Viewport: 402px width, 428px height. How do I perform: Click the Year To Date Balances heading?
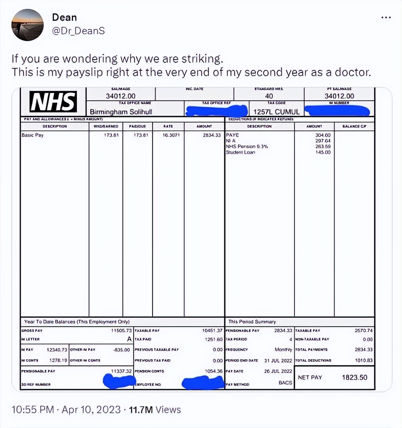point(77,321)
